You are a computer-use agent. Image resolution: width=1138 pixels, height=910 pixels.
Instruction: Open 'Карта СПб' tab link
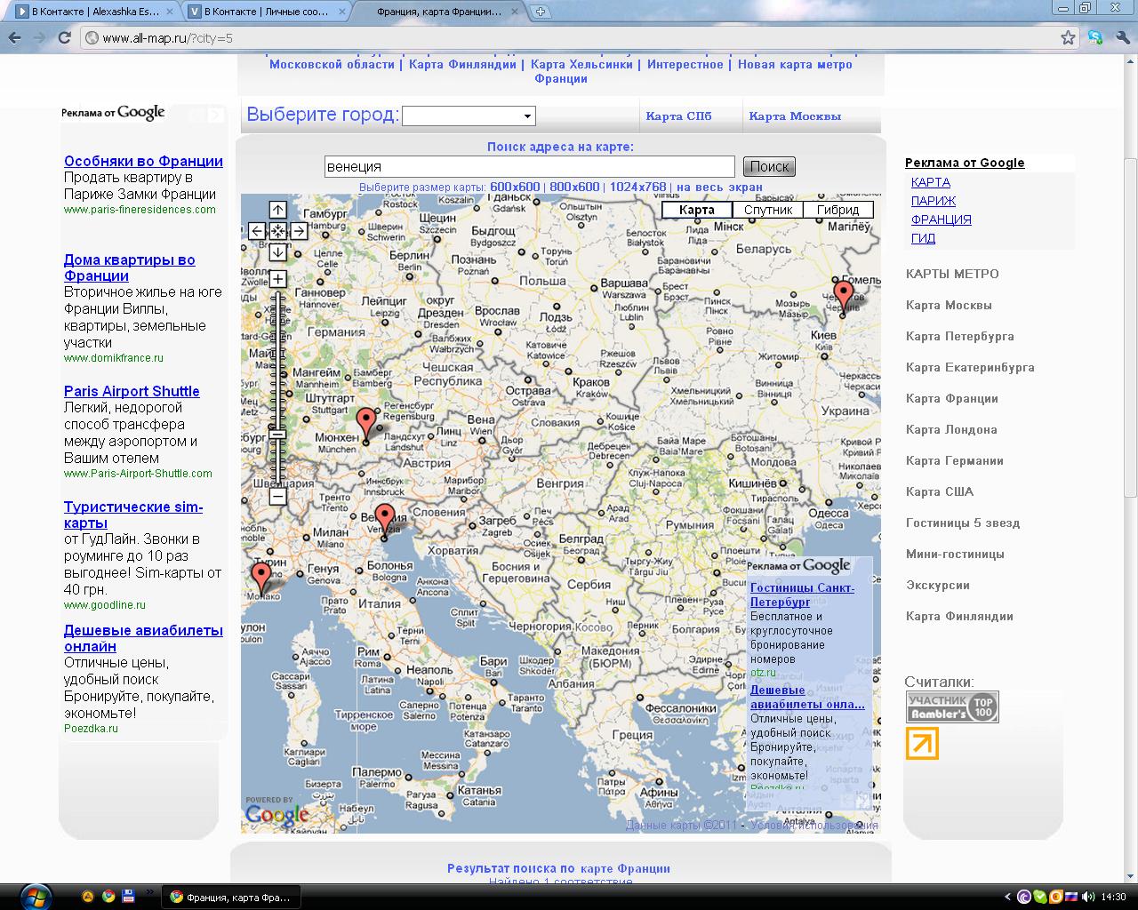679,116
